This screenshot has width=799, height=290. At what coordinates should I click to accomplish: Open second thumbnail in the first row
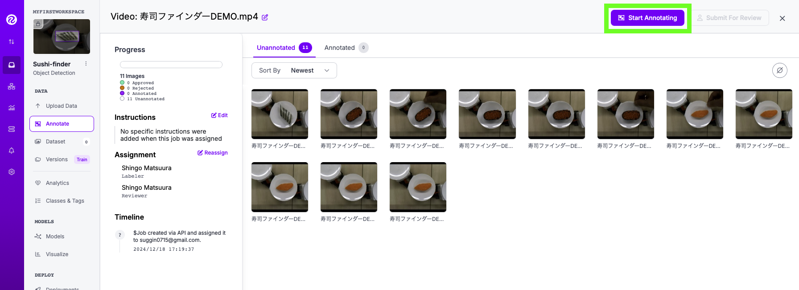[349, 114]
